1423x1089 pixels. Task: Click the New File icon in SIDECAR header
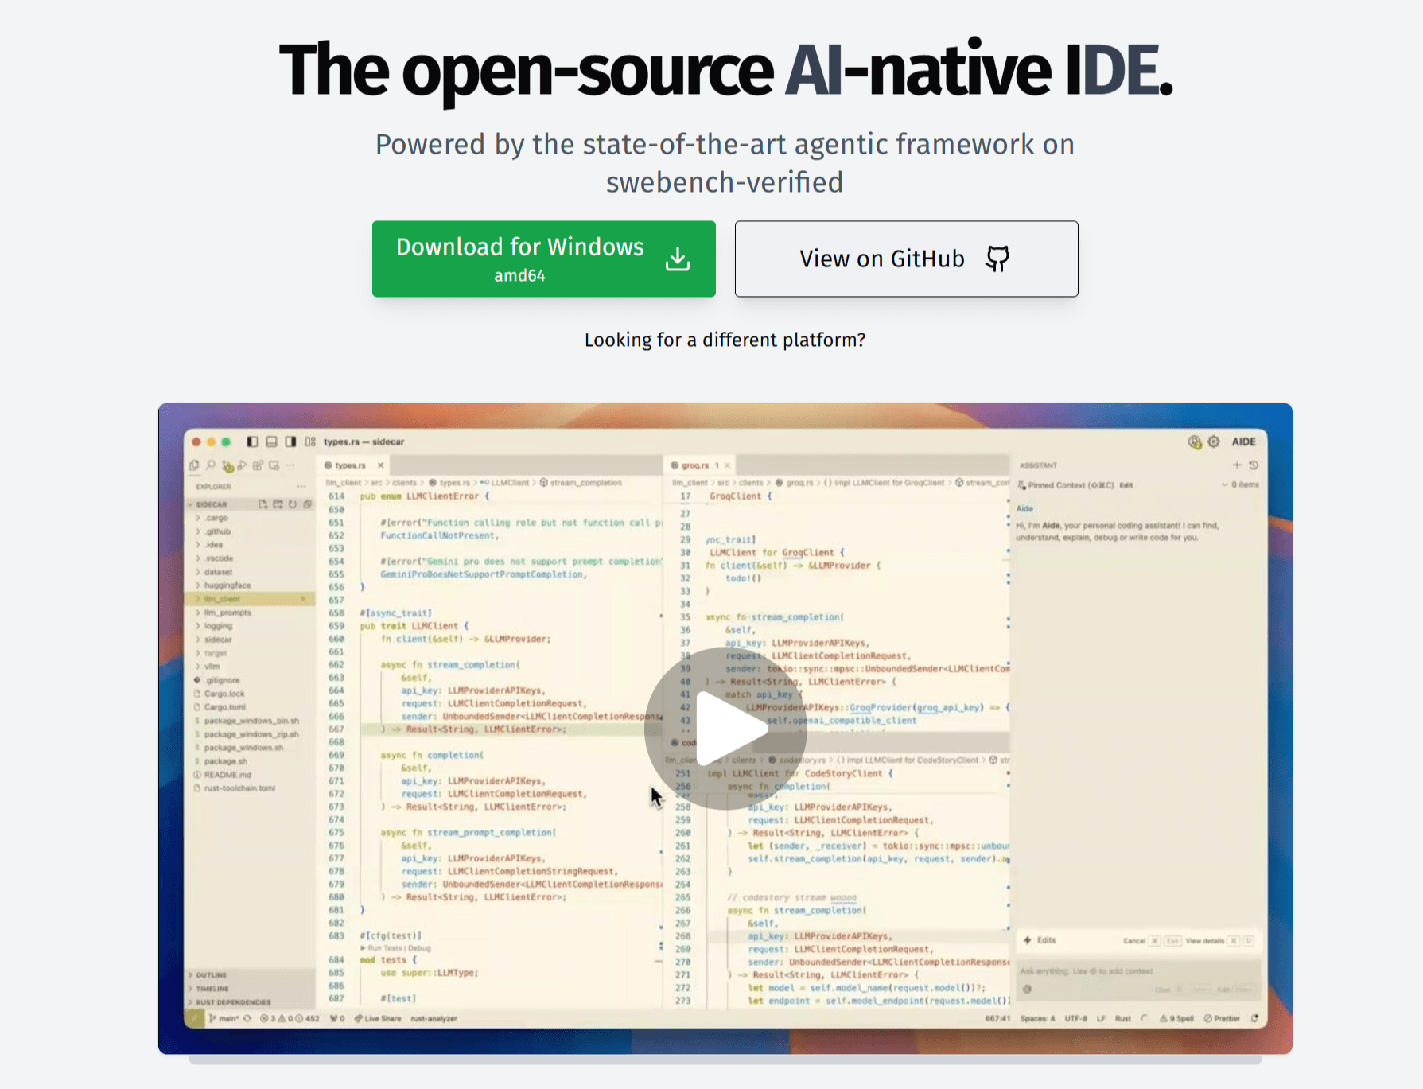tap(262, 504)
